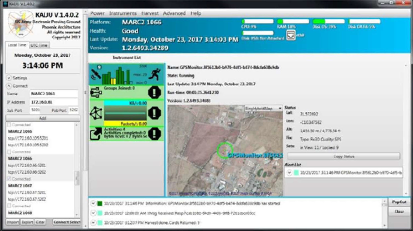Click the Activities export arrow icon
413x231 pixels.
(x=96, y=133)
